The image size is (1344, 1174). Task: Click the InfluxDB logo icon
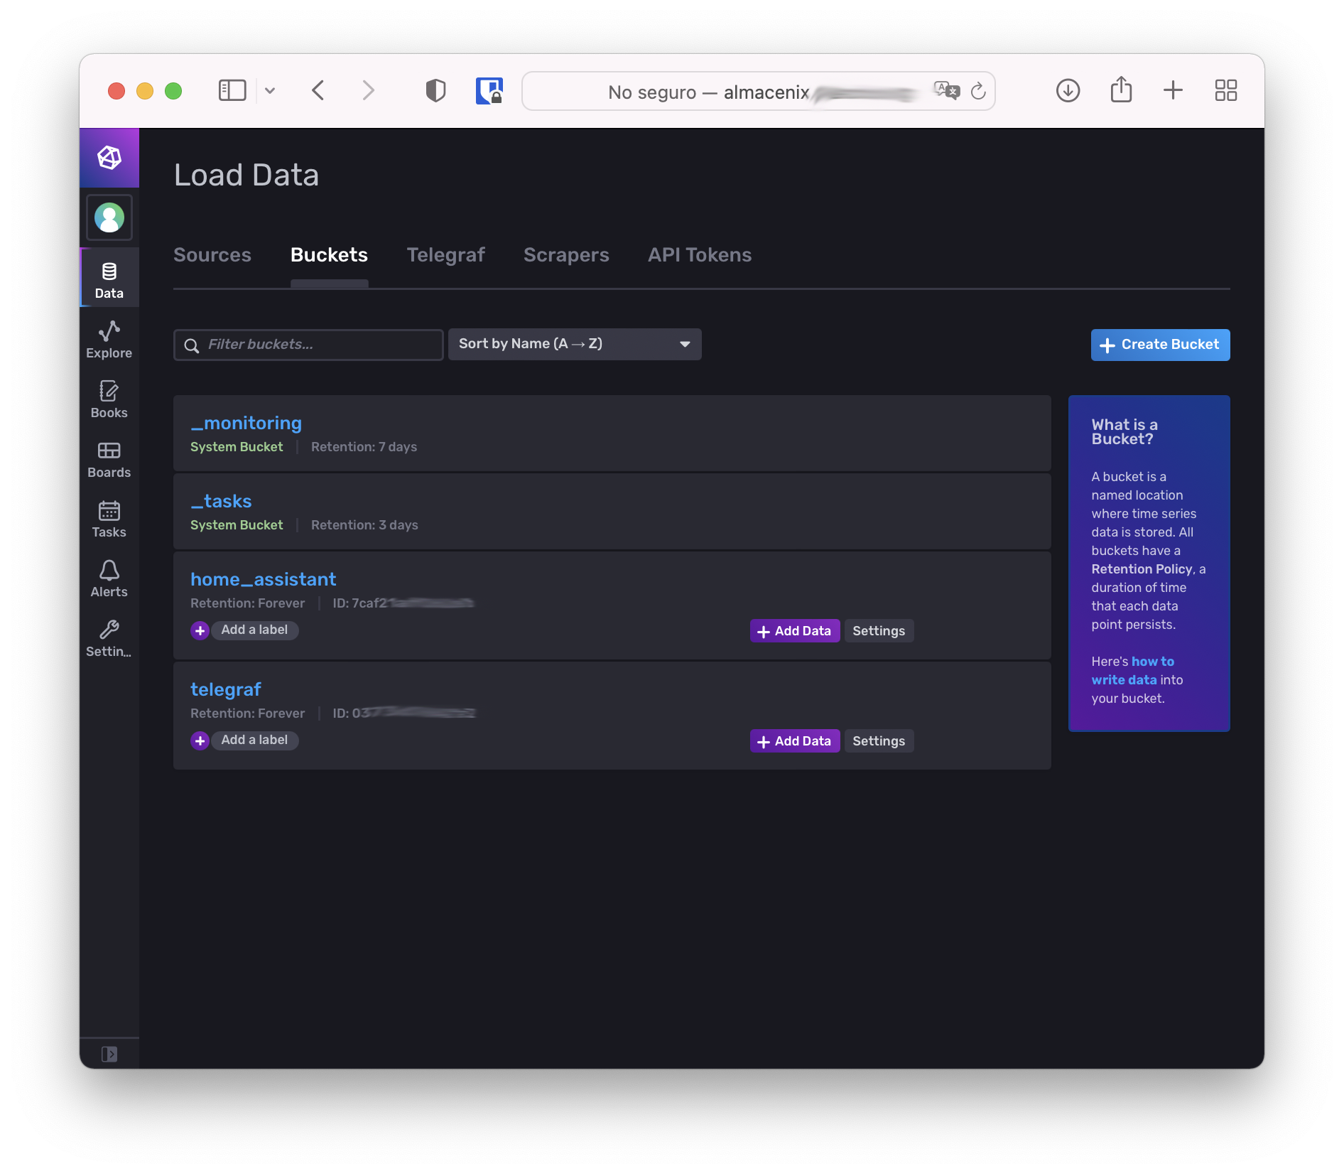pyautogui.click(x=109, y=158)
